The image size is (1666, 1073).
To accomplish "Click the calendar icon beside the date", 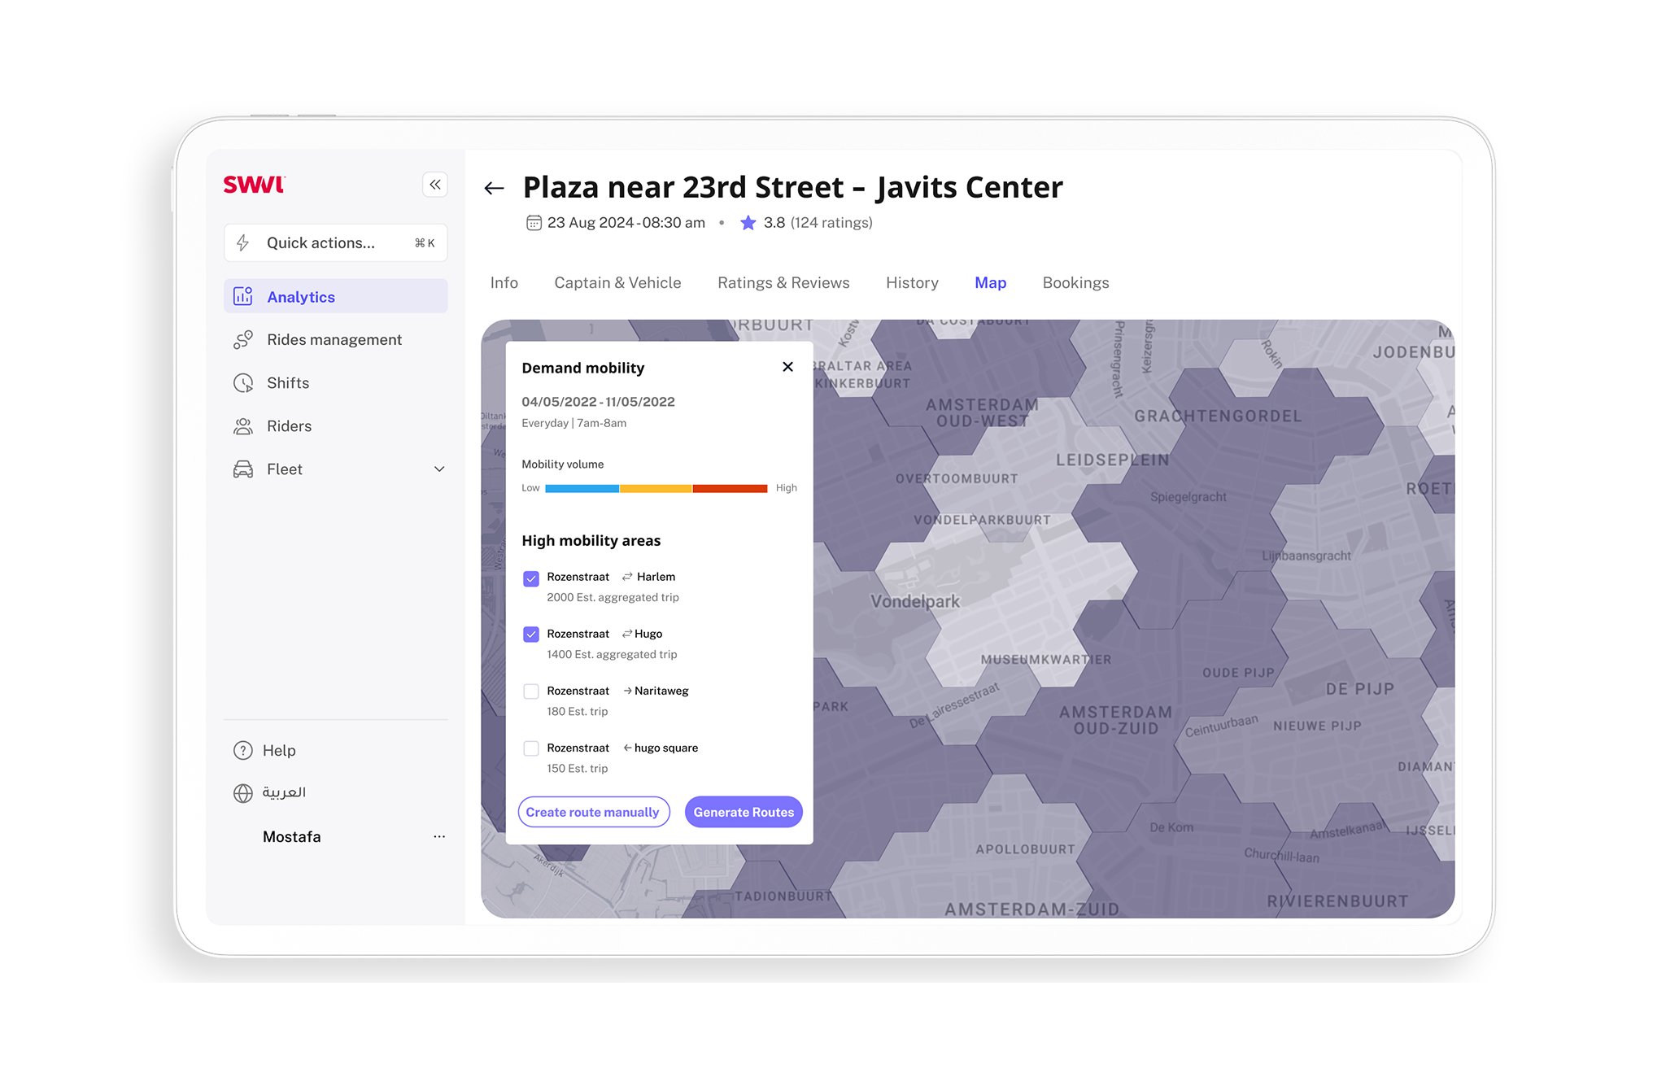I will [534, 222].
